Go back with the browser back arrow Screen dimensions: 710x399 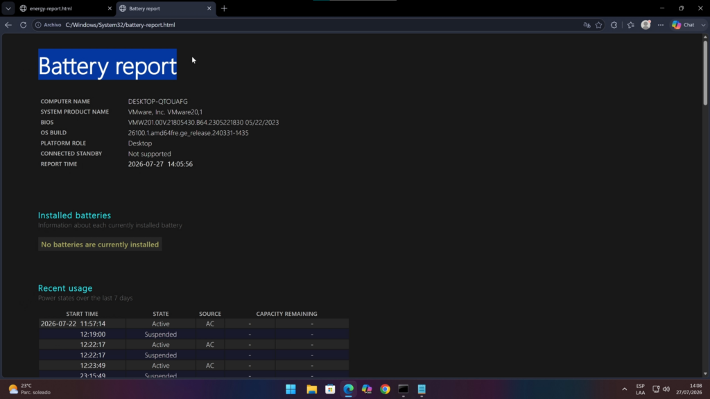pyautogui.click(x=8, y=25)
